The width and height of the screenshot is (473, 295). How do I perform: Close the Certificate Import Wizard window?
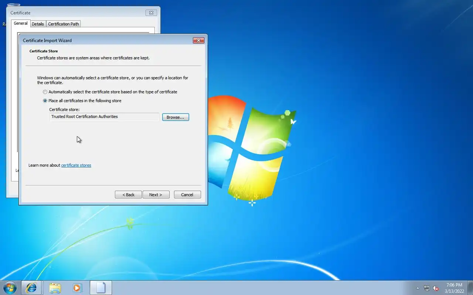point(198,41)
